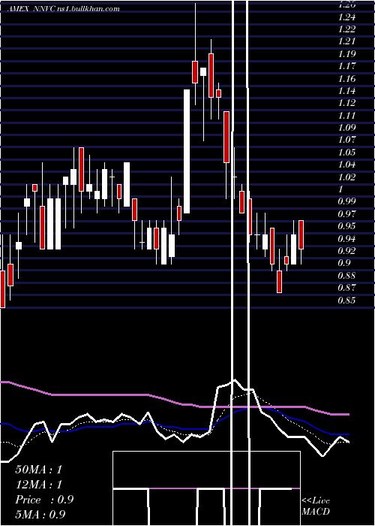Viewport: 375px width, 526px height.
Task: Click the 1.24 price axis label
Action: [346, 17]
